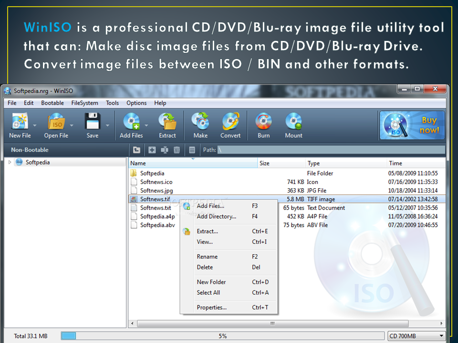458x343 pixels.
Task: Sort by the Size column header
Action: pos(281,163)
